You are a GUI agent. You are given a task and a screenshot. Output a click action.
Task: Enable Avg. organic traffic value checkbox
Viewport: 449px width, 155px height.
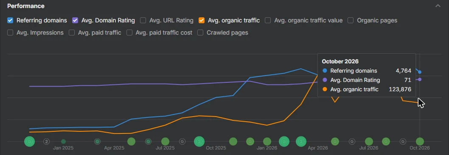[x=268, y=20]
